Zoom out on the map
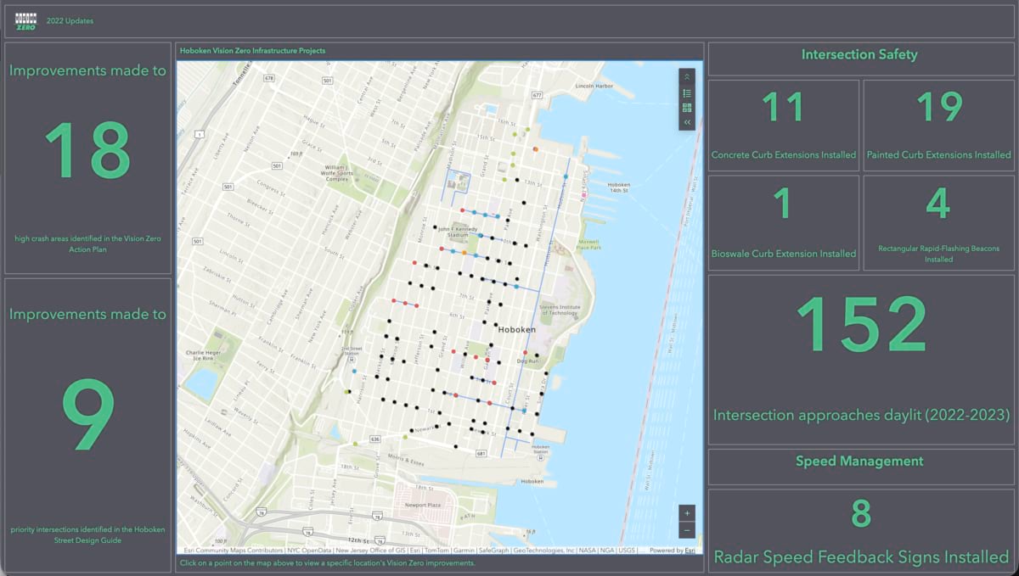Image resolution: width=1019 pixels, height=576 pixels. 687,530
